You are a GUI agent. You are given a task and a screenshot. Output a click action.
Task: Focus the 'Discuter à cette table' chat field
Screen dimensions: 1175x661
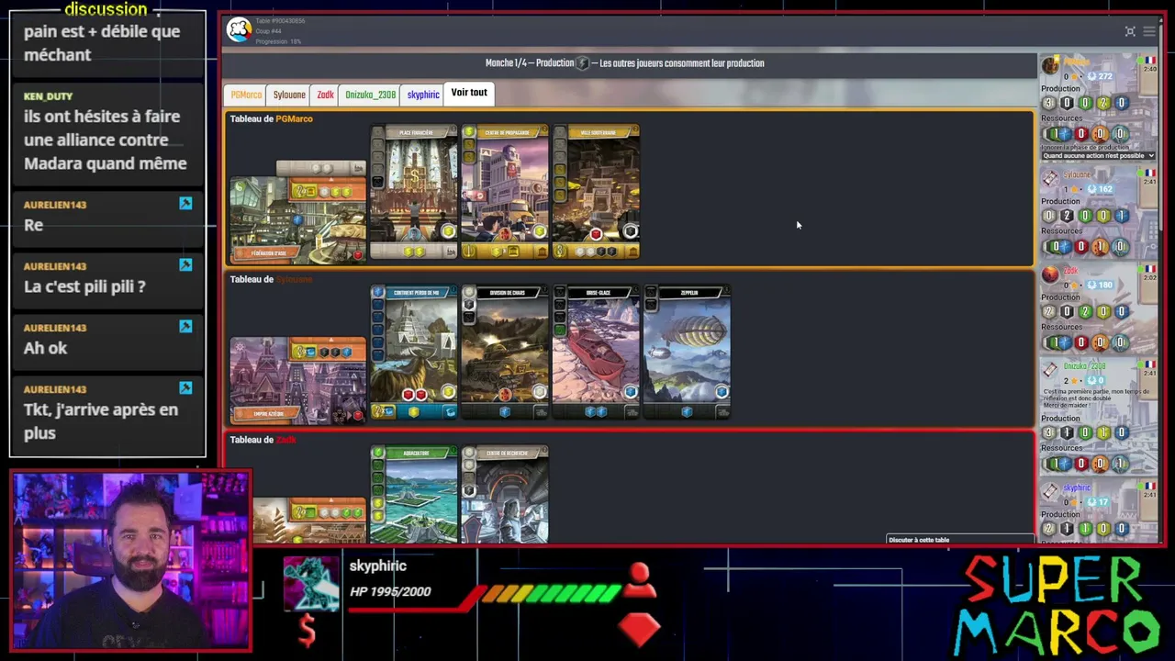pyautogui.click(x=959, y=540)
